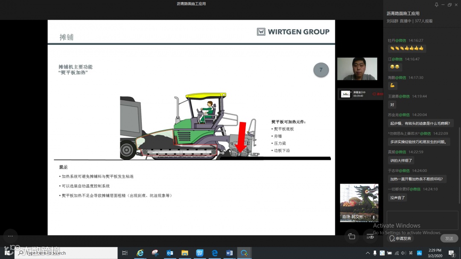This screenshot has width=461, height=259.
Task: Click slide bullet 可以选装自动温度控制系统
Action: (x=85, y=186)
